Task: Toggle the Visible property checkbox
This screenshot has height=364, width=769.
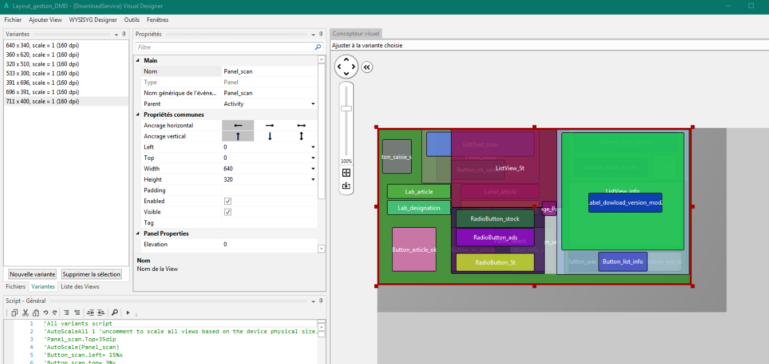Action: pyautogui.click(x=228, y=211)
